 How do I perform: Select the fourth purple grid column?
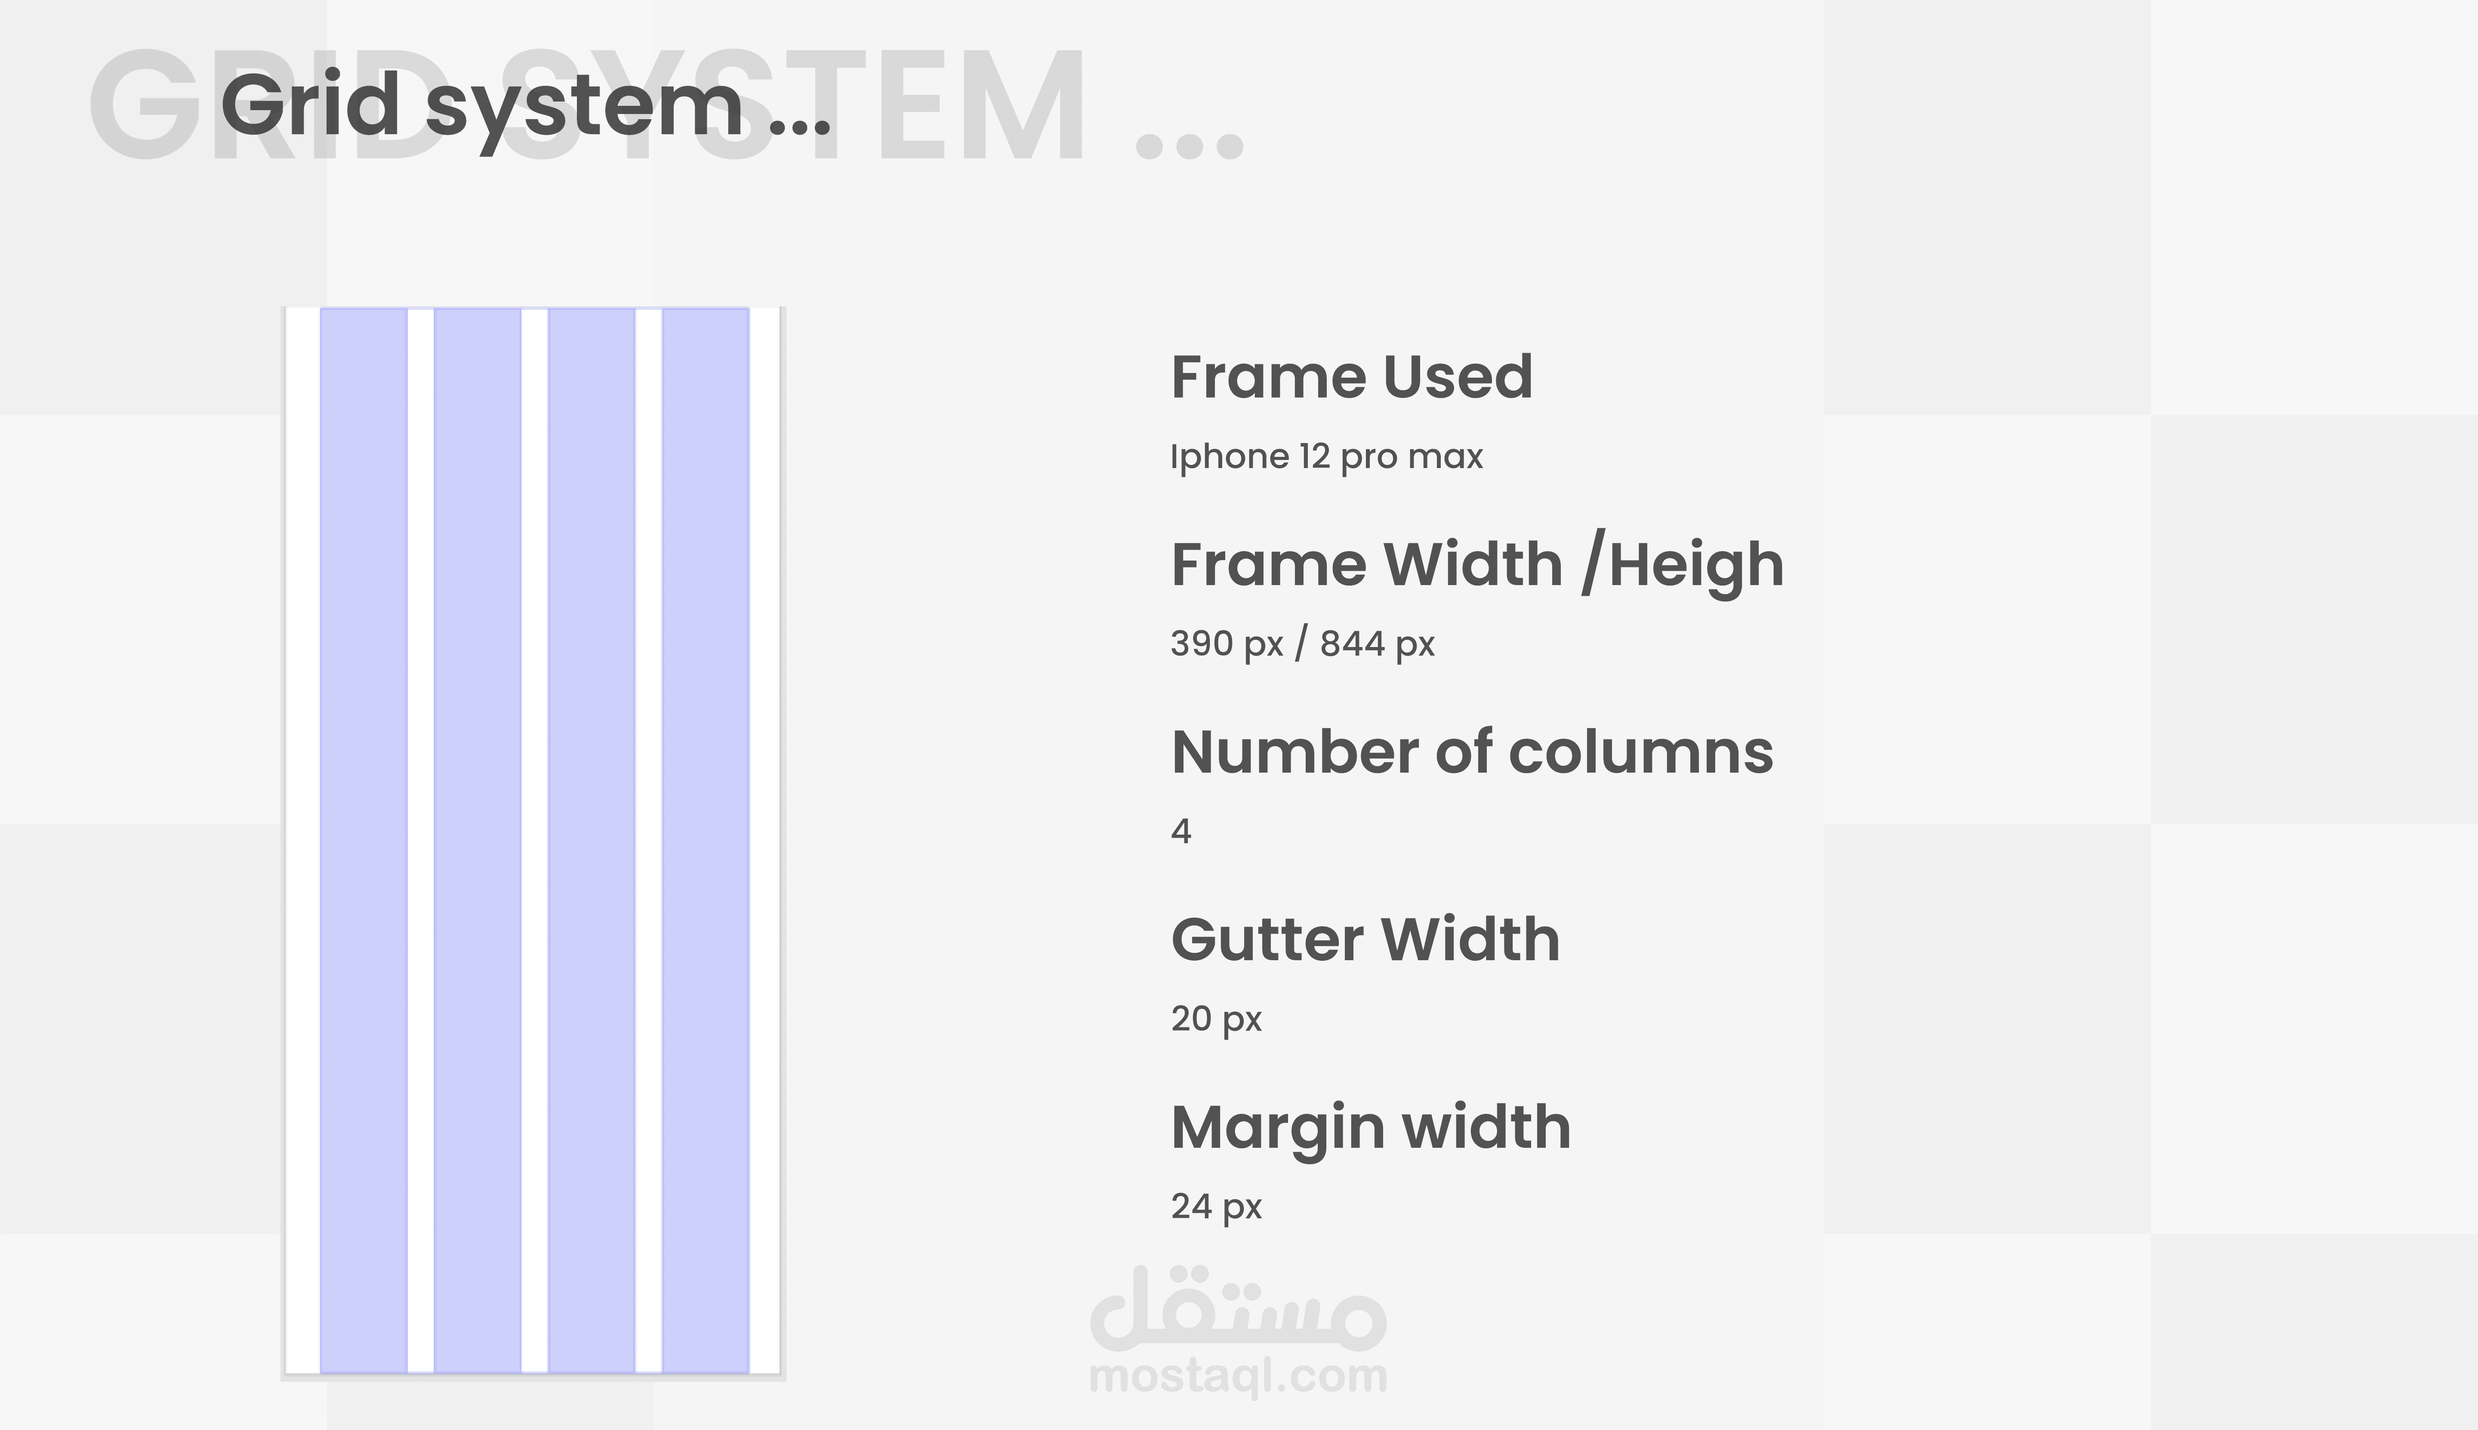tap(705, 840)
